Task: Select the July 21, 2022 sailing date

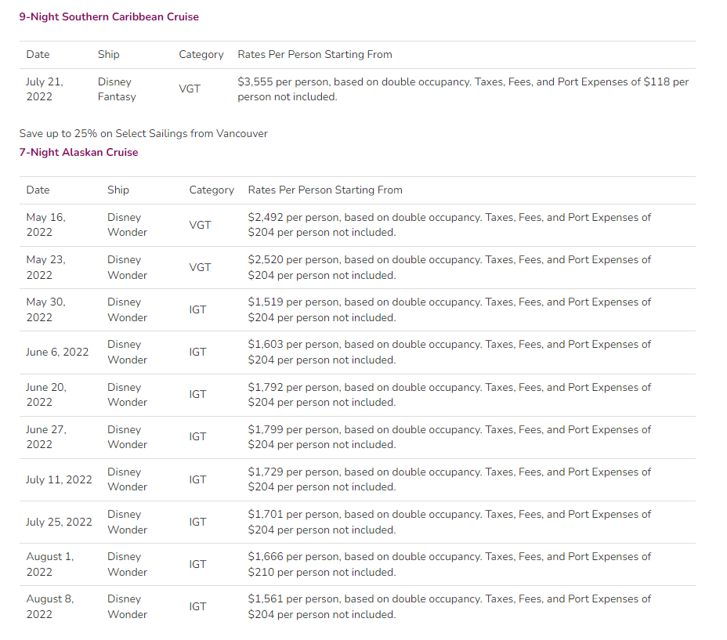Action: coord(45,89)
